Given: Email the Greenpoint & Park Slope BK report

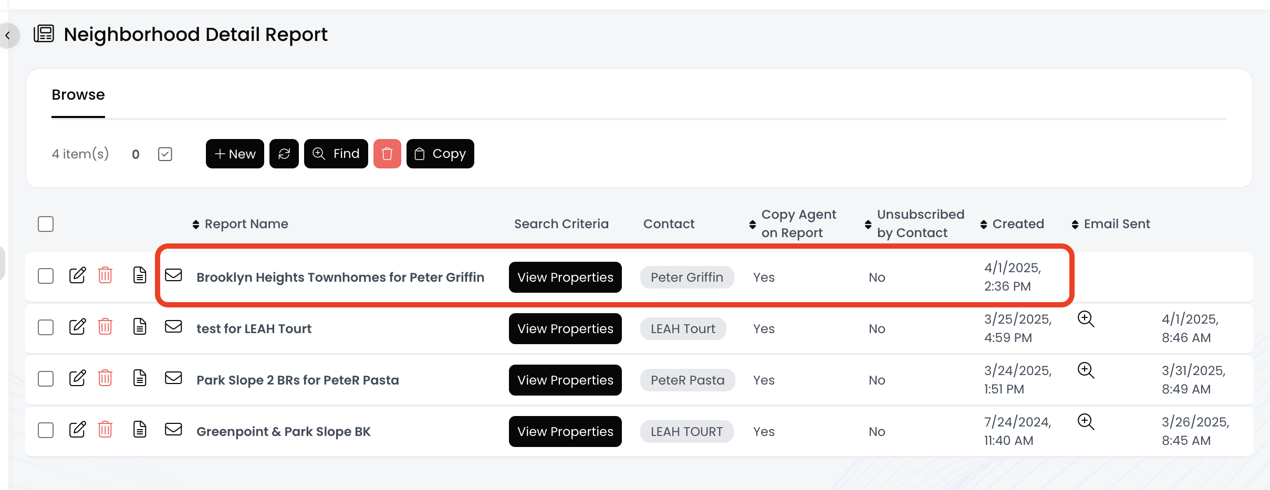Looking at the screenshot, I should tap(173, 430).
